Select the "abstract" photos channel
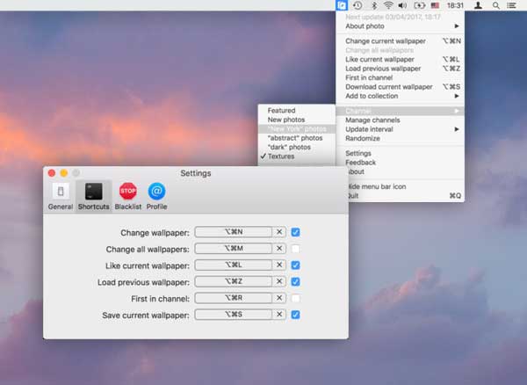Image resolution: width=527 pixels, height=385 pixels. point(296,138)
